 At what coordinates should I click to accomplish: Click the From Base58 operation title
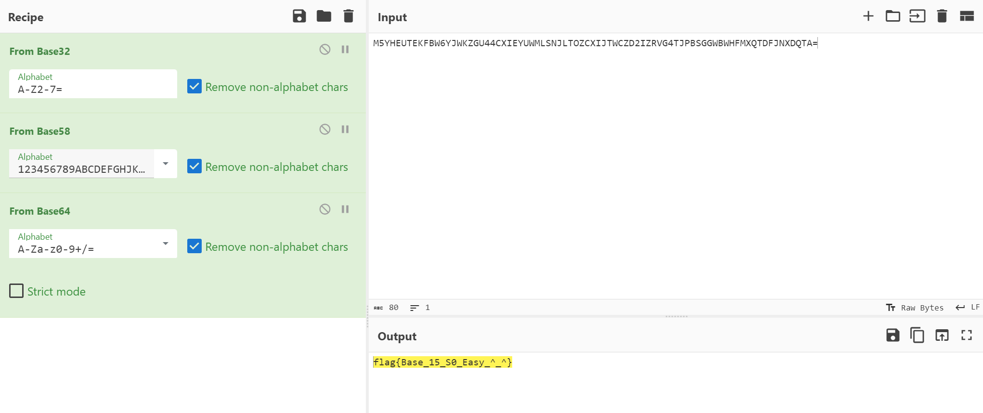(39, 131)
